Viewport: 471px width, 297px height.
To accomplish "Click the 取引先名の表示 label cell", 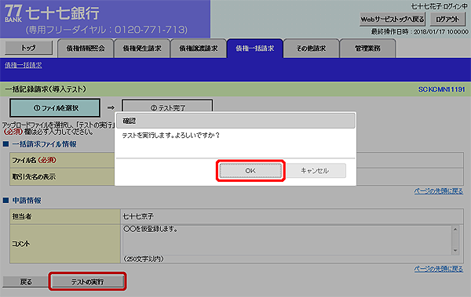I will click(x=62, y=176).
